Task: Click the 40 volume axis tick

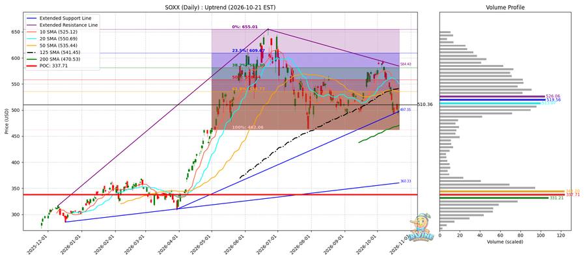Action: tap(481, 236)
